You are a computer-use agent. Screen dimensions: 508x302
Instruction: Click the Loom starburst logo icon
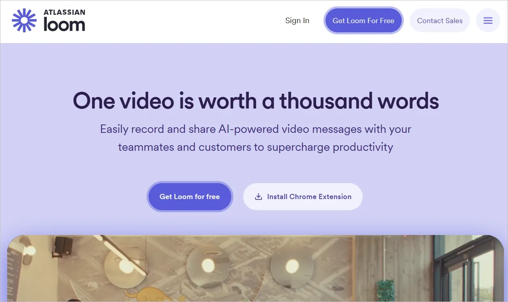pos(24,20)
